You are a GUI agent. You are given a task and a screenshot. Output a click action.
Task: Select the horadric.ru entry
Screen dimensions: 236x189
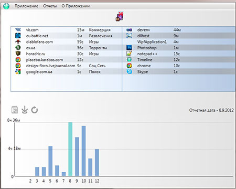[x=36, y=54]
